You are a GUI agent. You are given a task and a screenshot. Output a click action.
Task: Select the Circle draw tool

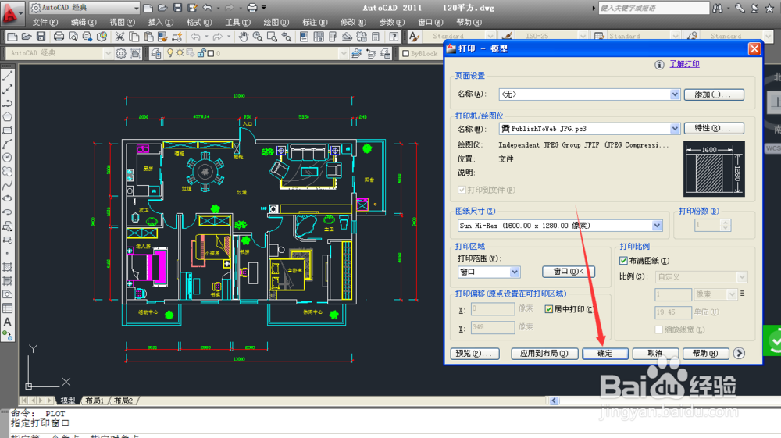[8, 157]
